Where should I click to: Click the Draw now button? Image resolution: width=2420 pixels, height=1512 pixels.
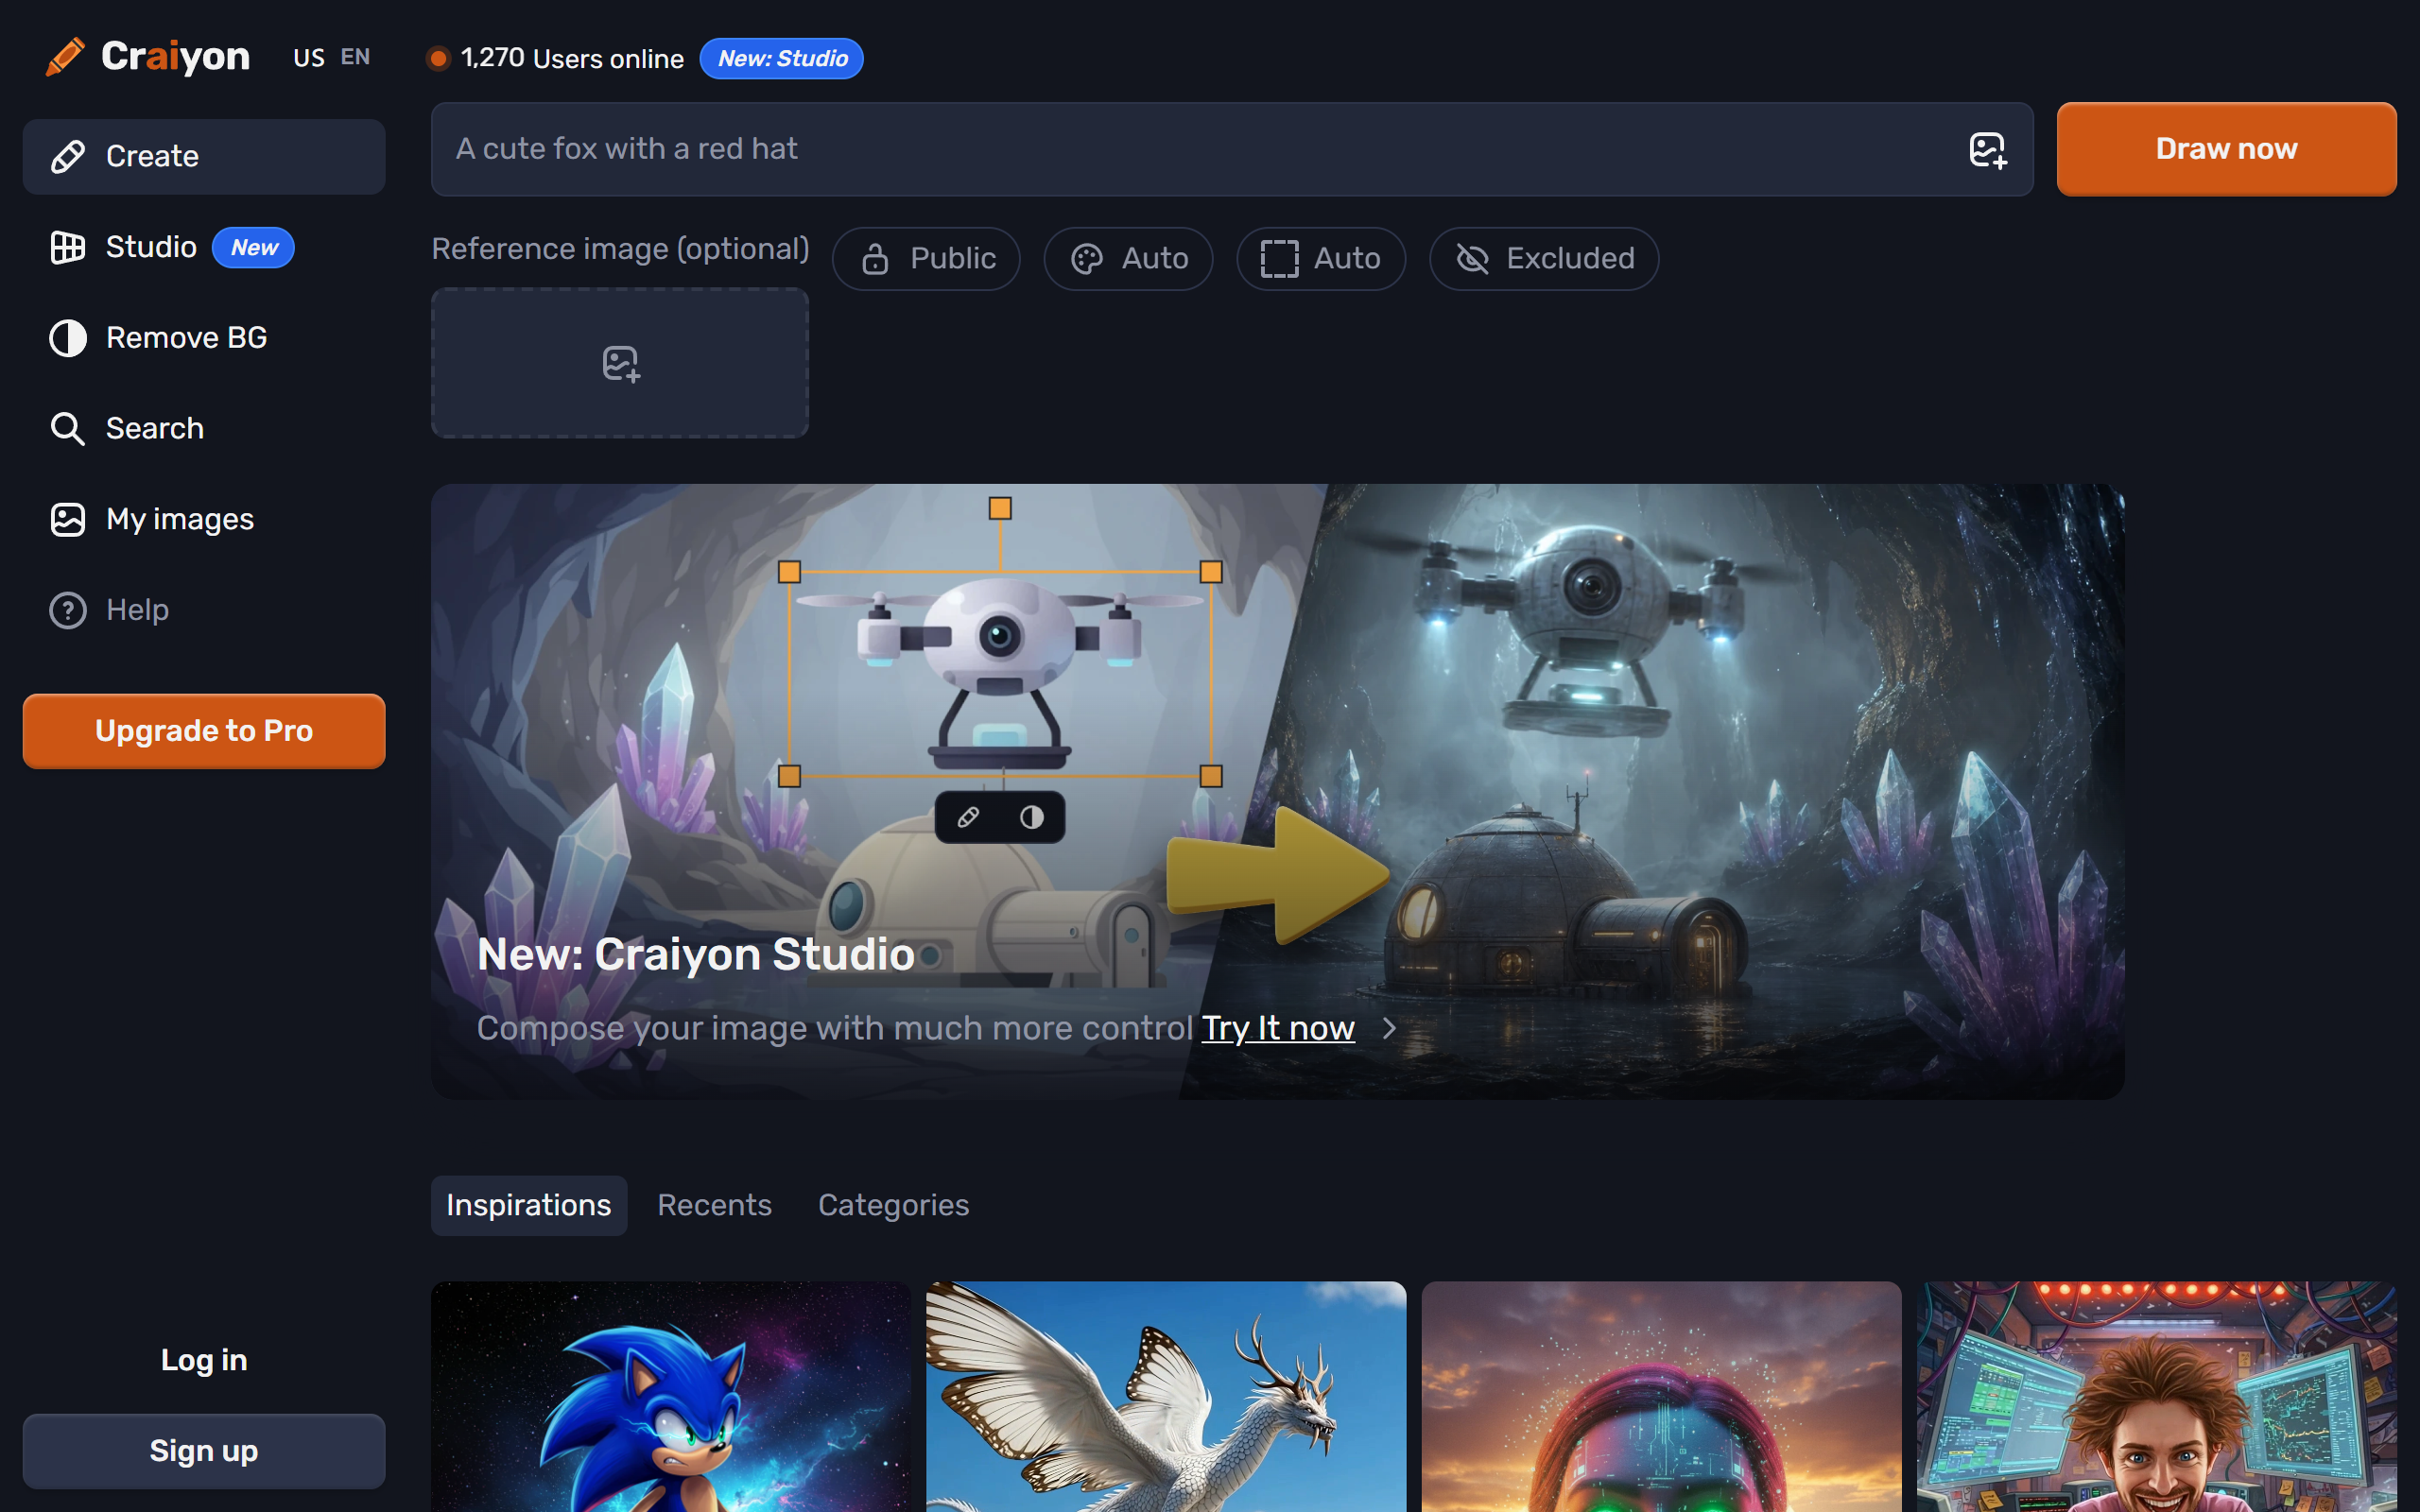coord(2226,149)
